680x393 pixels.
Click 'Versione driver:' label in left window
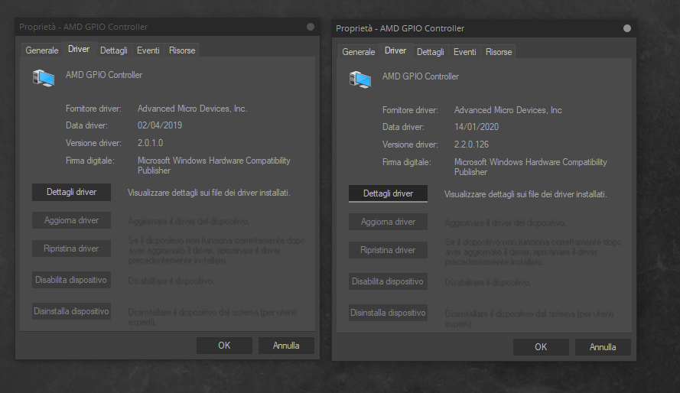coord(93,142)
